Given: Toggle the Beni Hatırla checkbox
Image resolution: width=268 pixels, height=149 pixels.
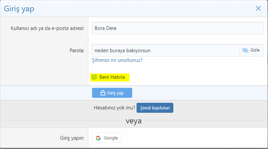Looking at the screenshot, I should [x=94, y=77].
